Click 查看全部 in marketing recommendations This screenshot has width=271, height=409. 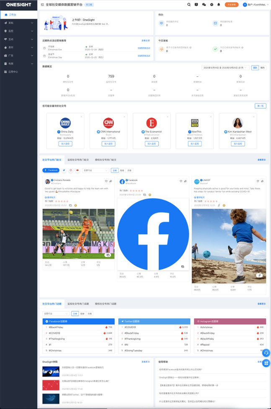pos(146,41)
